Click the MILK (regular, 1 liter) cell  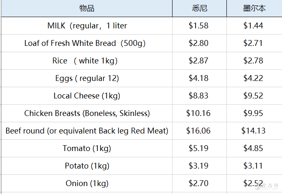point(87,26)
